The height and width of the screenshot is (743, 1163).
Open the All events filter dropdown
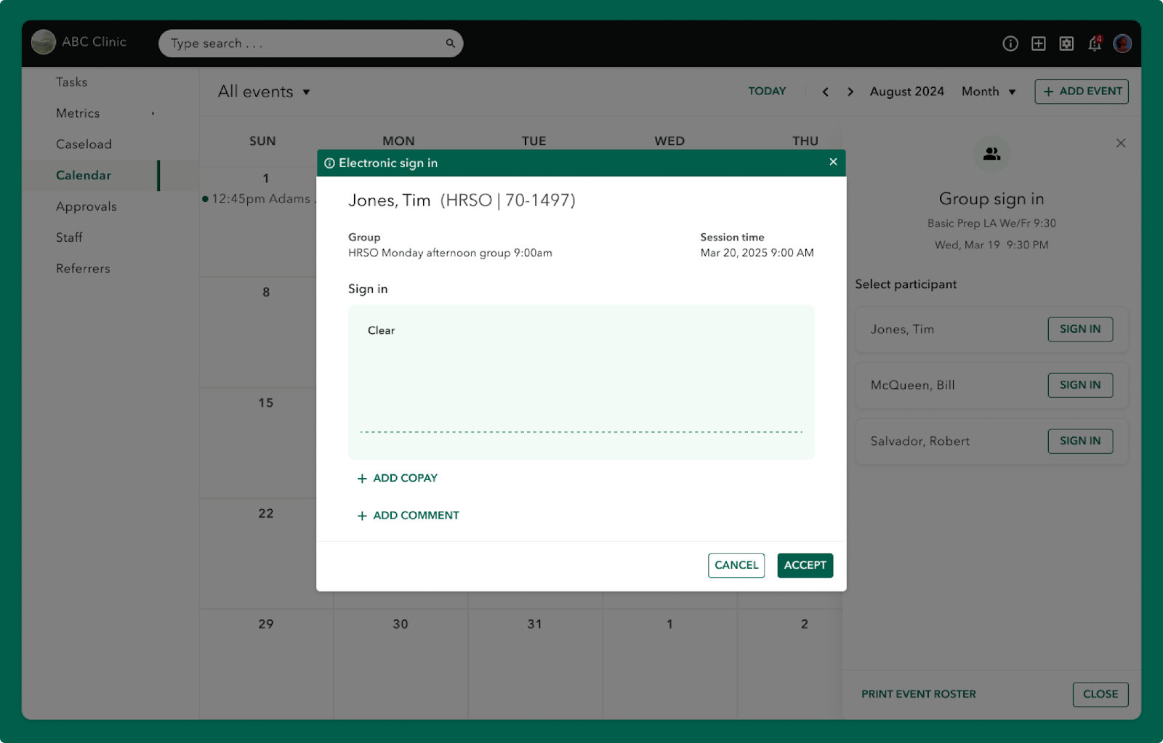263,92
